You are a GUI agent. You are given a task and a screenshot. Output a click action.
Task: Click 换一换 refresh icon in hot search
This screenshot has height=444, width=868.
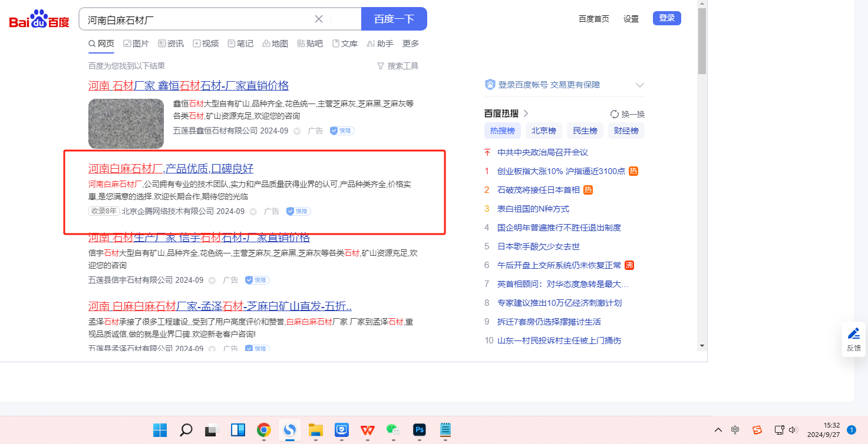pos(615,114)
